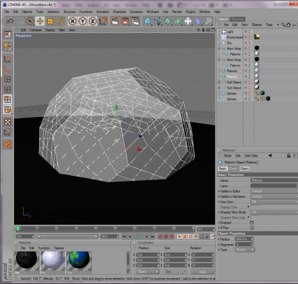Collapse first Atom Array tree

[x=219, y=48]
